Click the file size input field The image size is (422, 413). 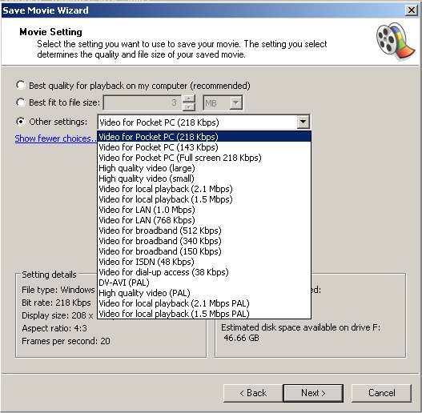(143, 102)
